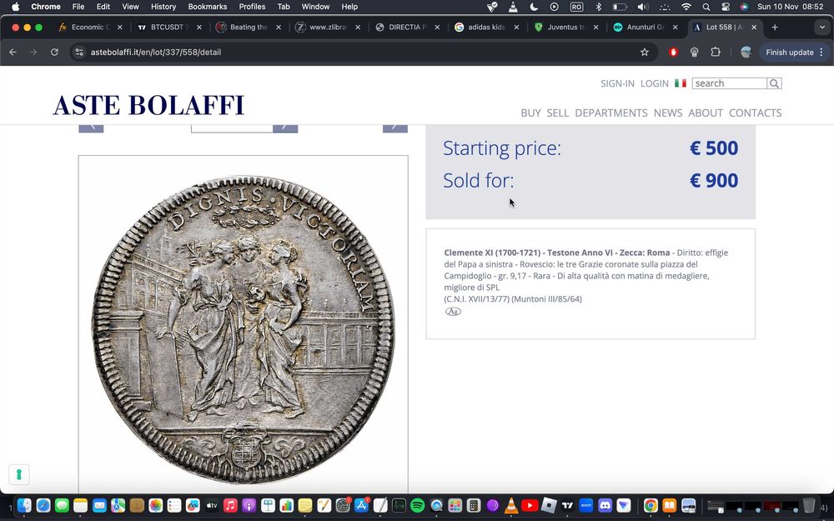Viewport: 834px width, 521px height.
Task: Open the Bookmarks menu
Action: coord(208,7)
